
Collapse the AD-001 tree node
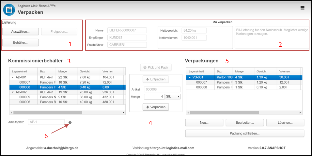point(13,78)
